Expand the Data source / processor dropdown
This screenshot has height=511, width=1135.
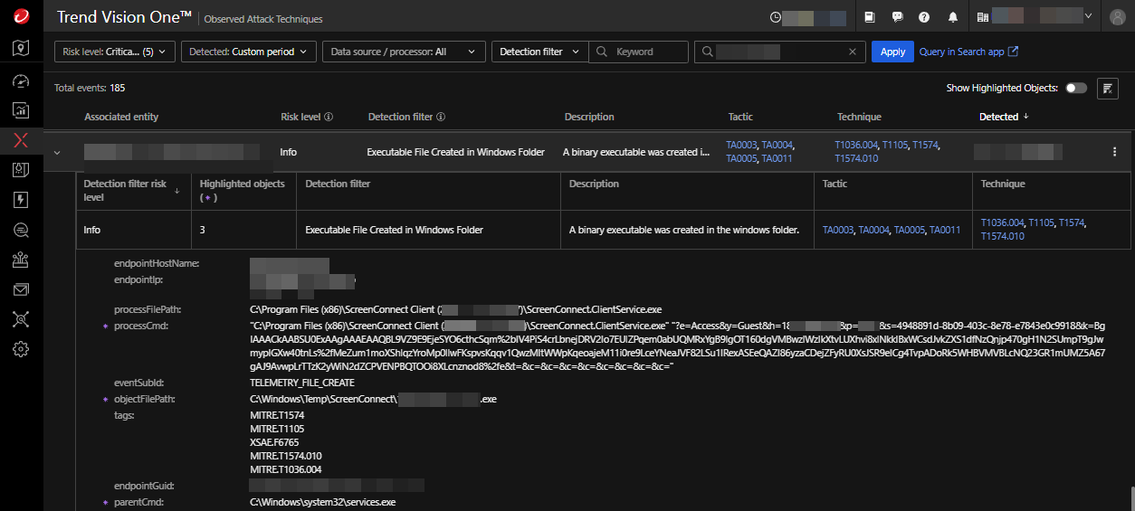(x=403, y=52)
